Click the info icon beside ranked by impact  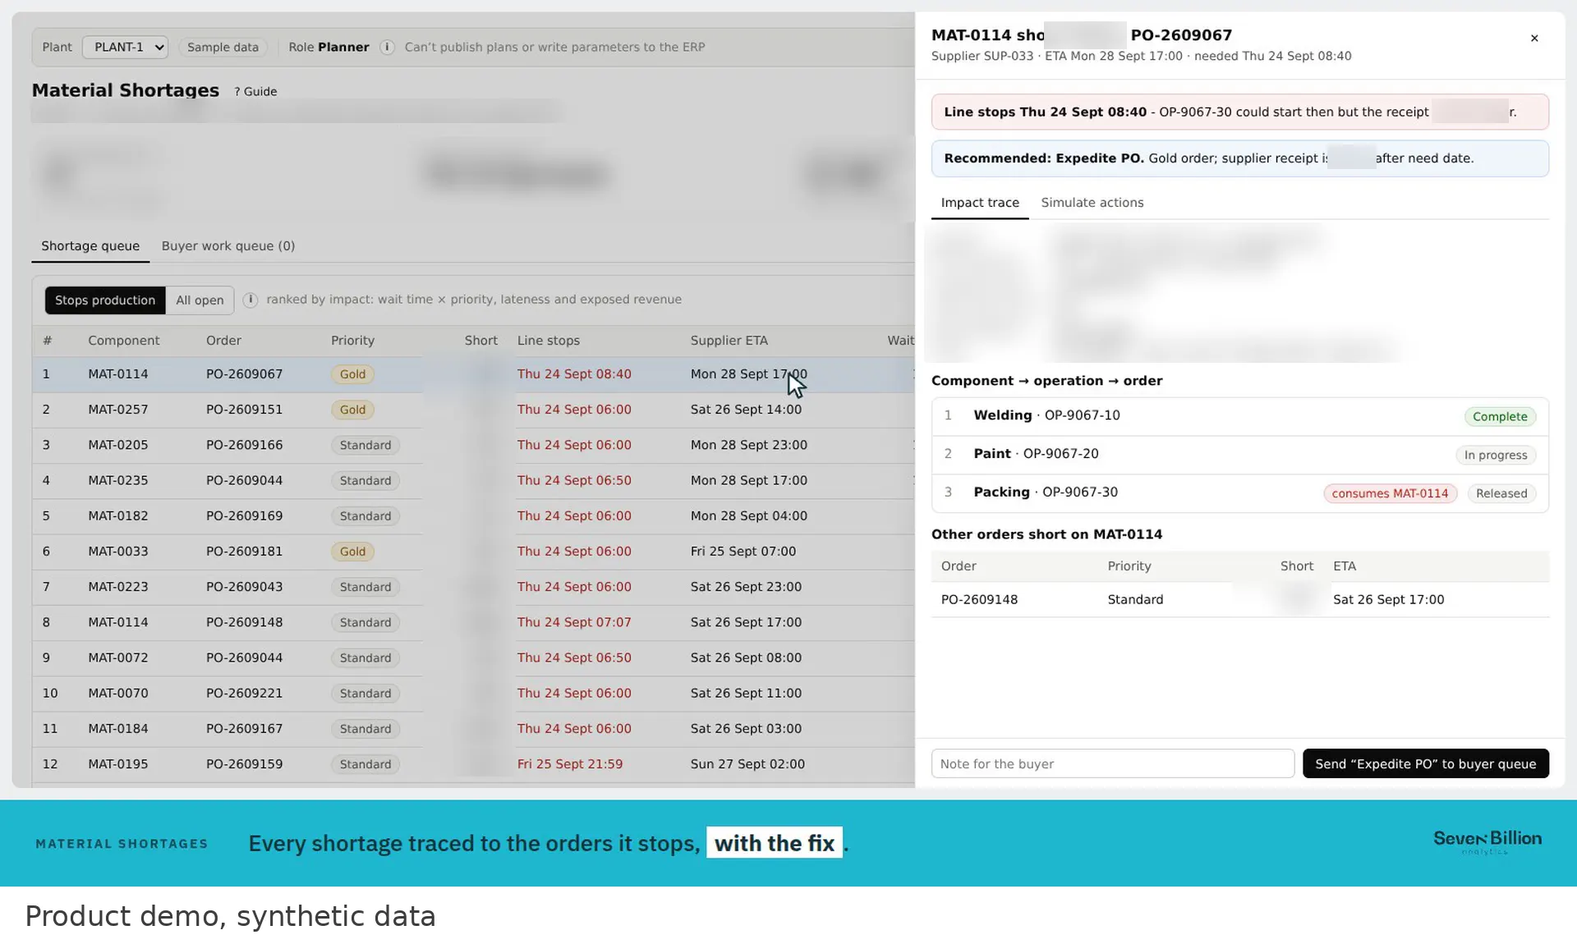coord(251,300)
